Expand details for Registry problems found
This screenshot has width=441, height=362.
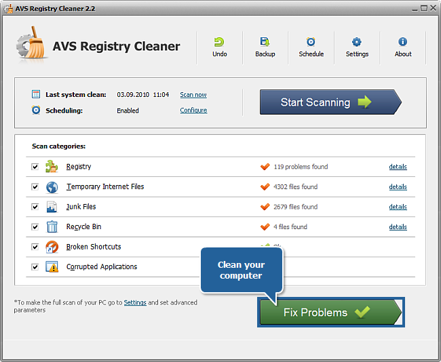pos(398,167)
